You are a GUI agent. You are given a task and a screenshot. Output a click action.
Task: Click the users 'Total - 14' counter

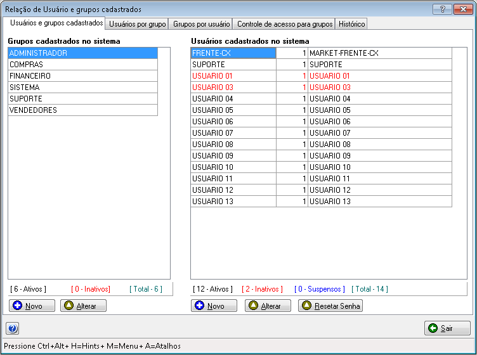370,288
